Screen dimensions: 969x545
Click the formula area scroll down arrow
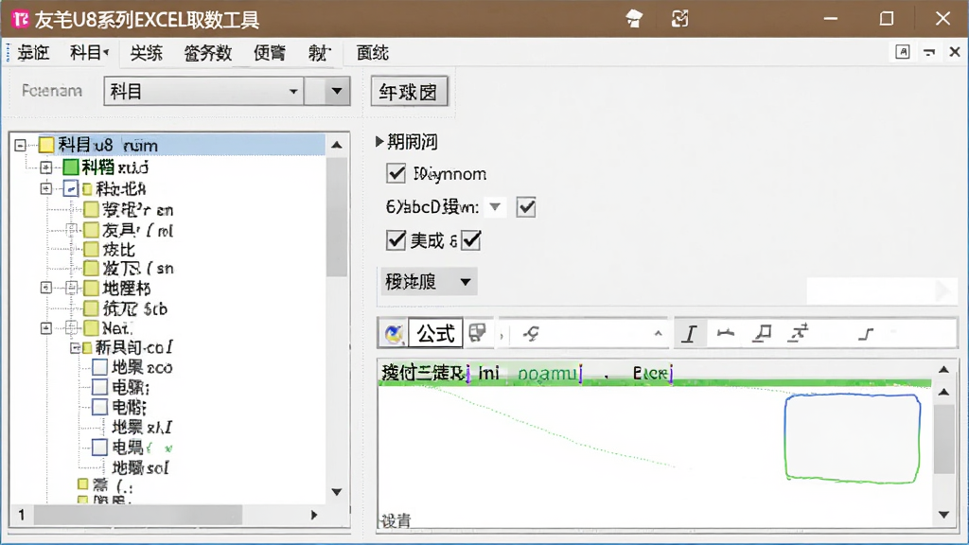pyautogui.click(x=943, y=514)
